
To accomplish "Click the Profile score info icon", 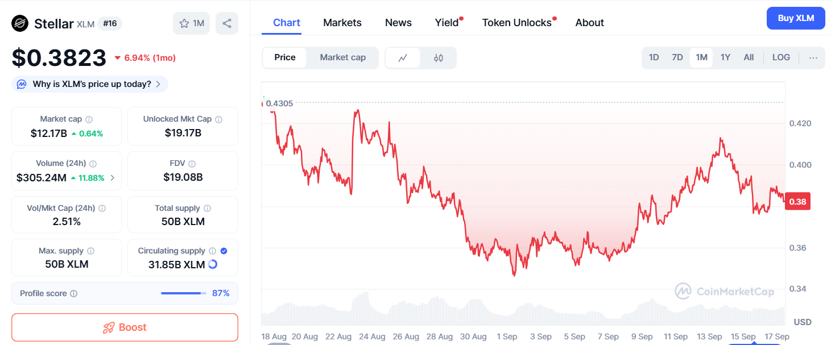I will point(74,294).
